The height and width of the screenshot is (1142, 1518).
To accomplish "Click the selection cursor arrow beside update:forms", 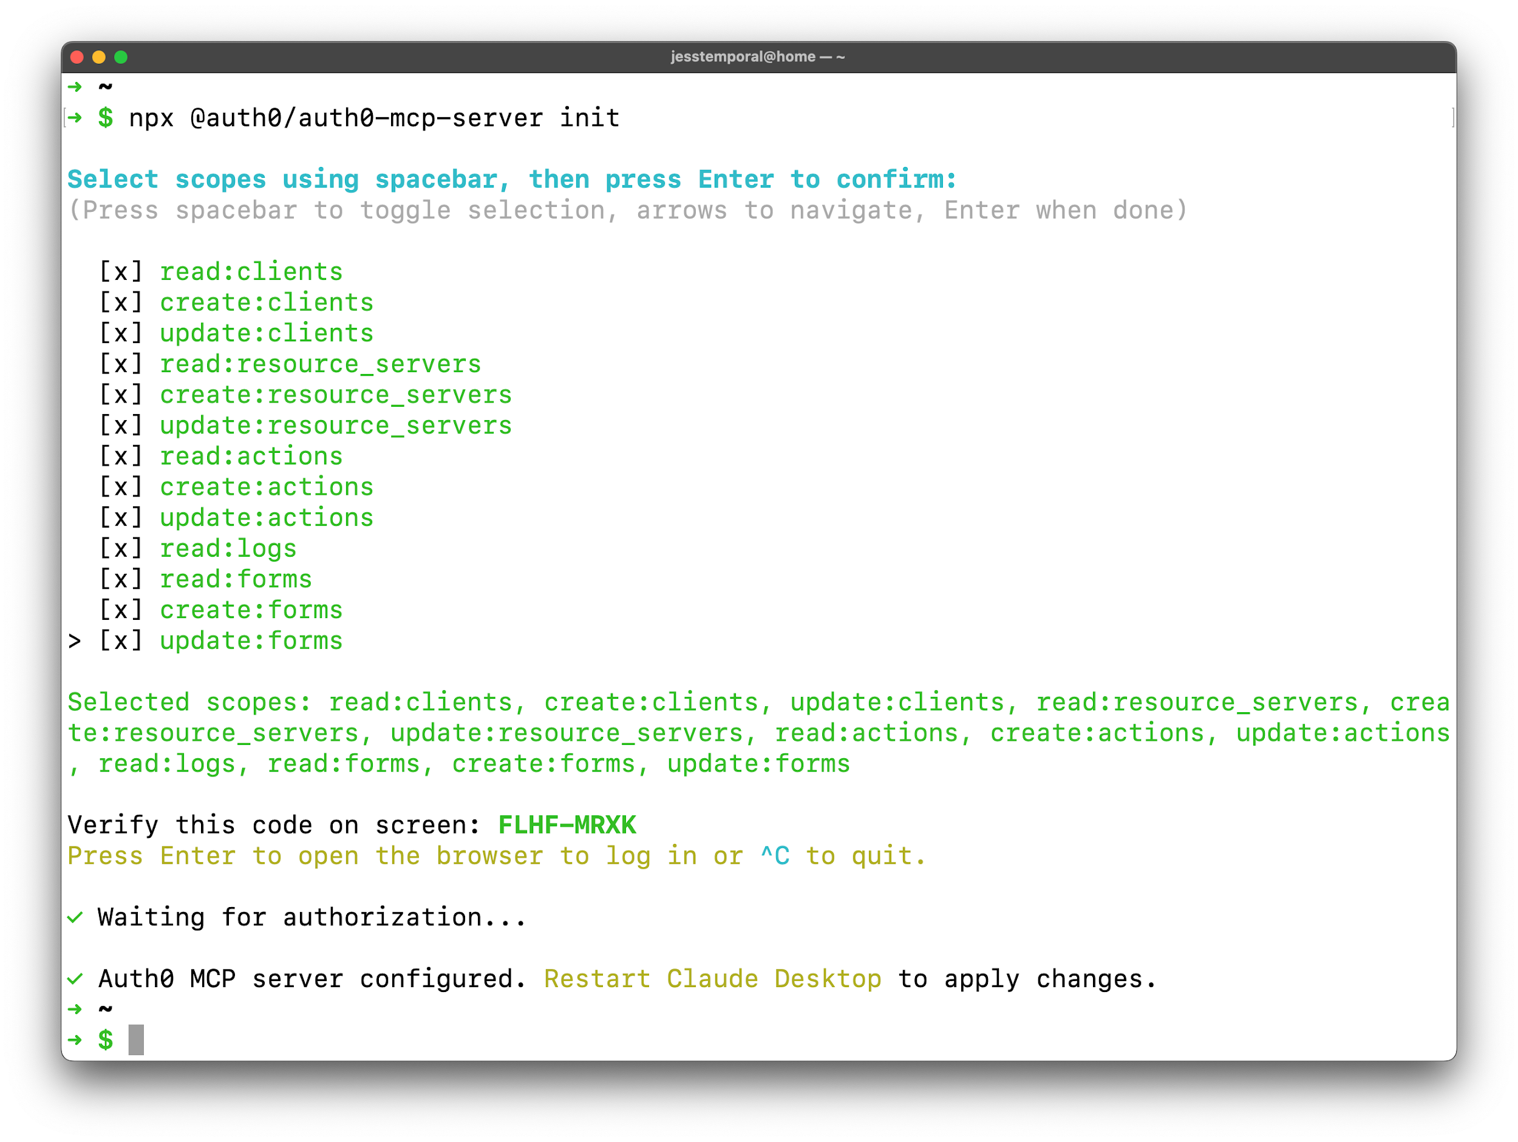I will point(74,641).
